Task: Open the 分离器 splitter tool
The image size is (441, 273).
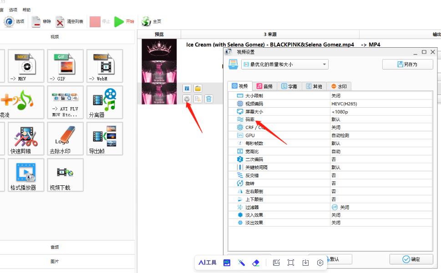Action: (105, 102)
